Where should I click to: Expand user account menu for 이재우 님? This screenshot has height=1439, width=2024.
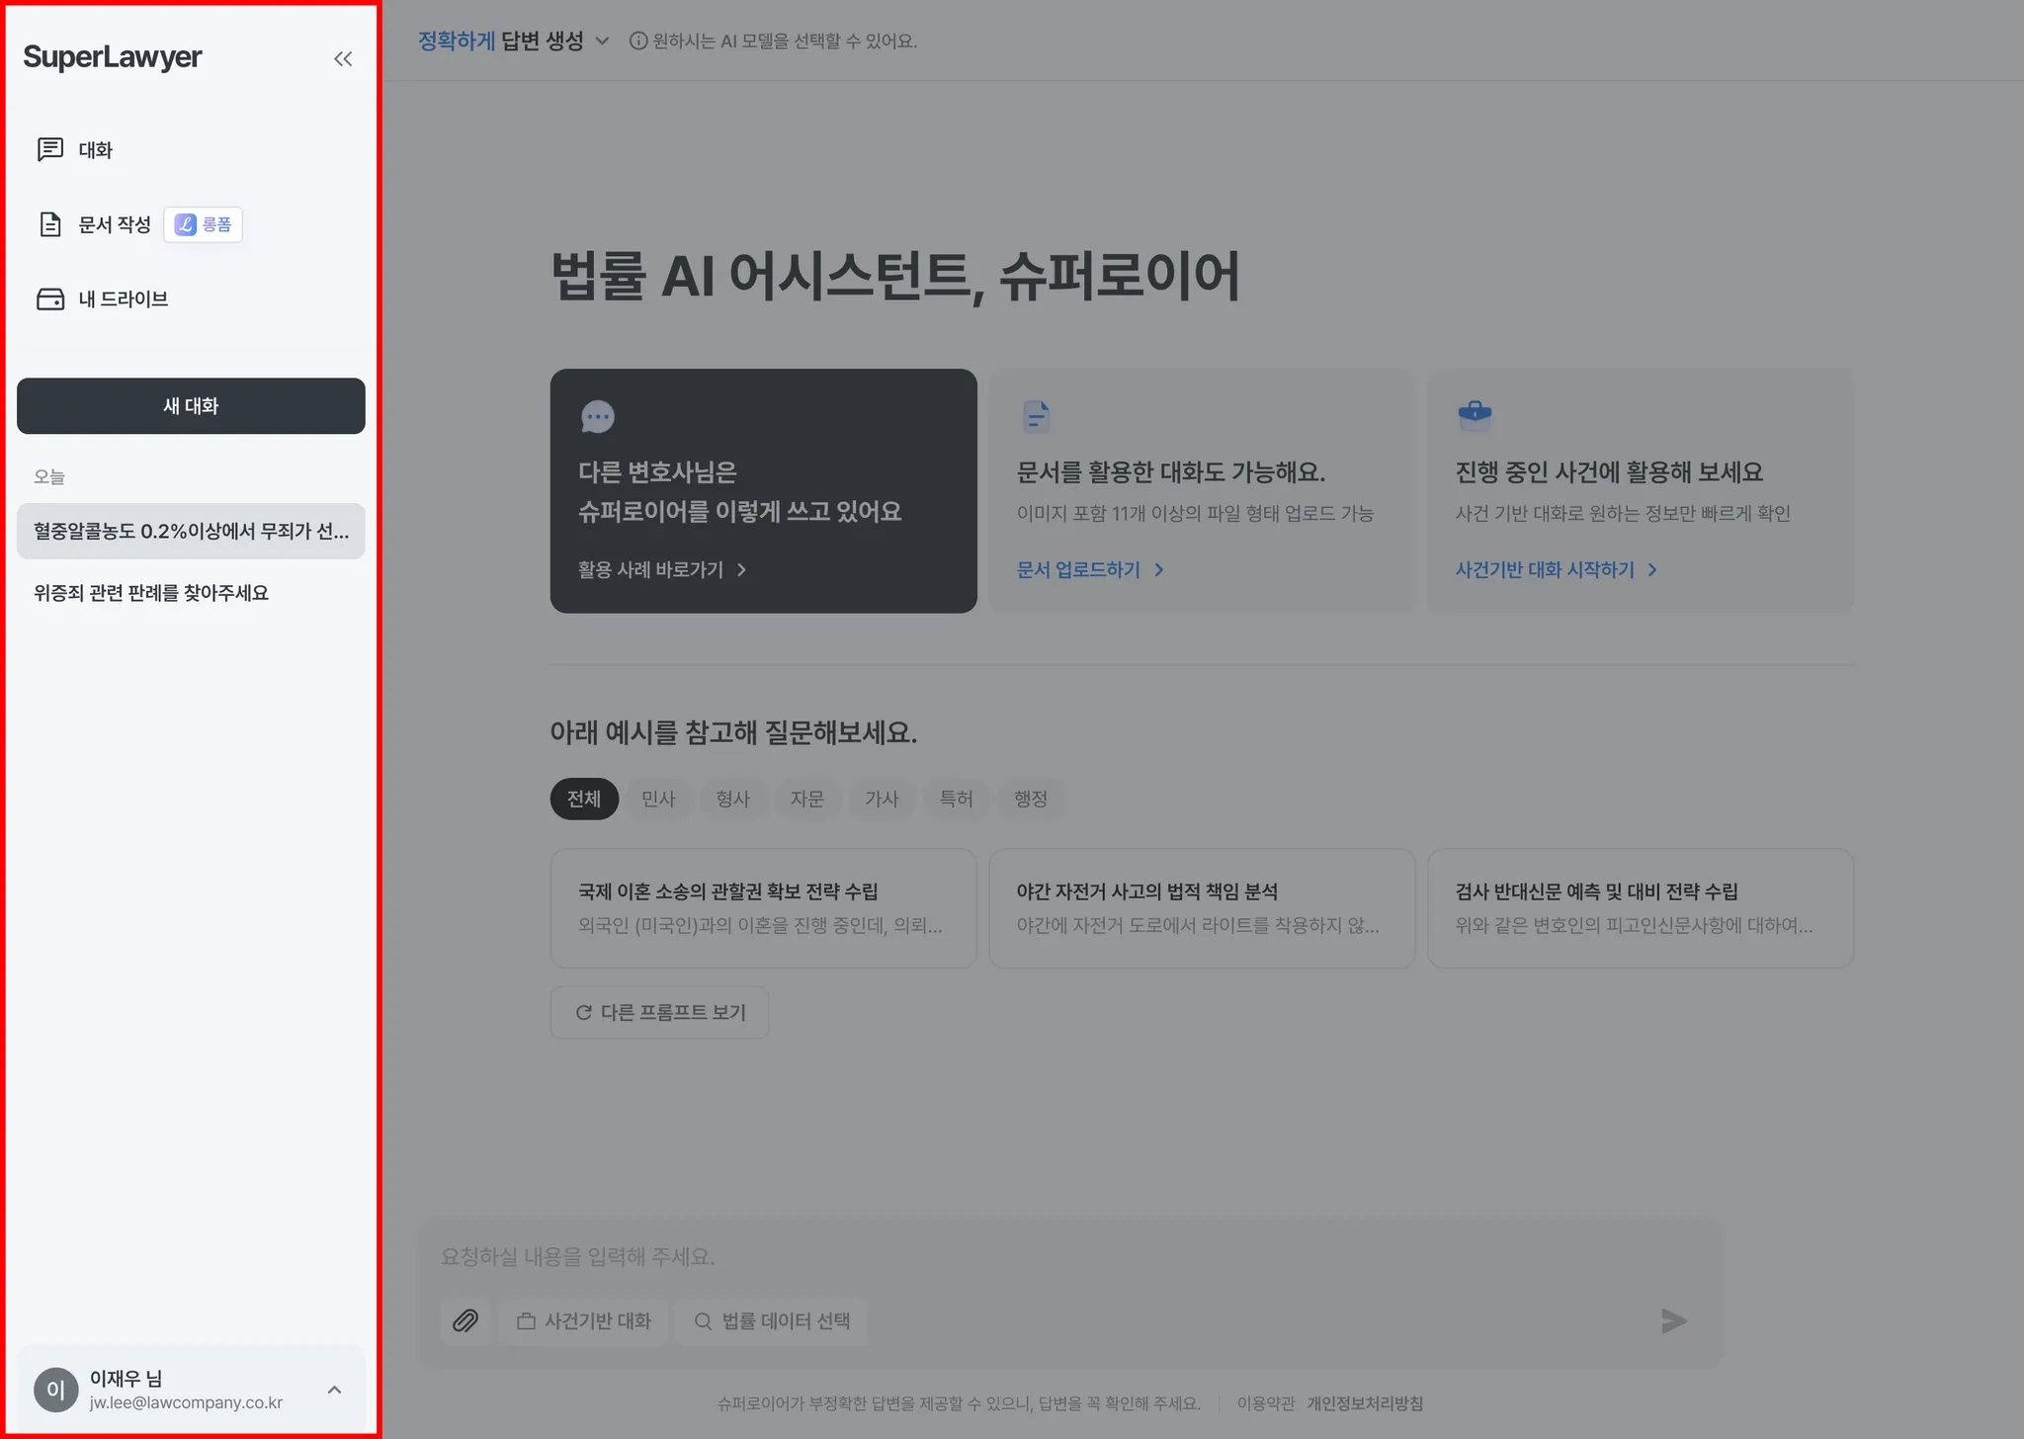tap(334, 1390)
